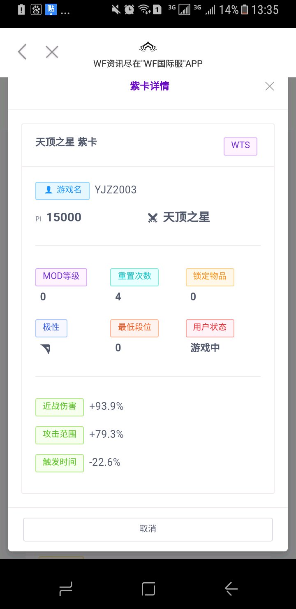Tap the 锁定物品 label tag
The height and width of the screenshot is (609, 296).
(210, 277)
